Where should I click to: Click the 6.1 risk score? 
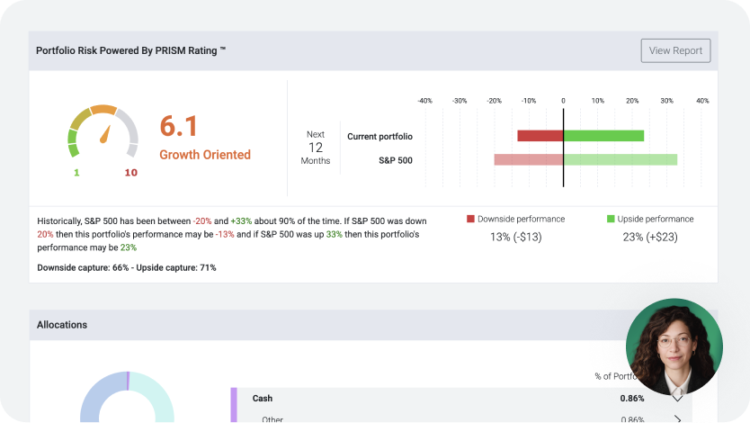pos(179,125)
